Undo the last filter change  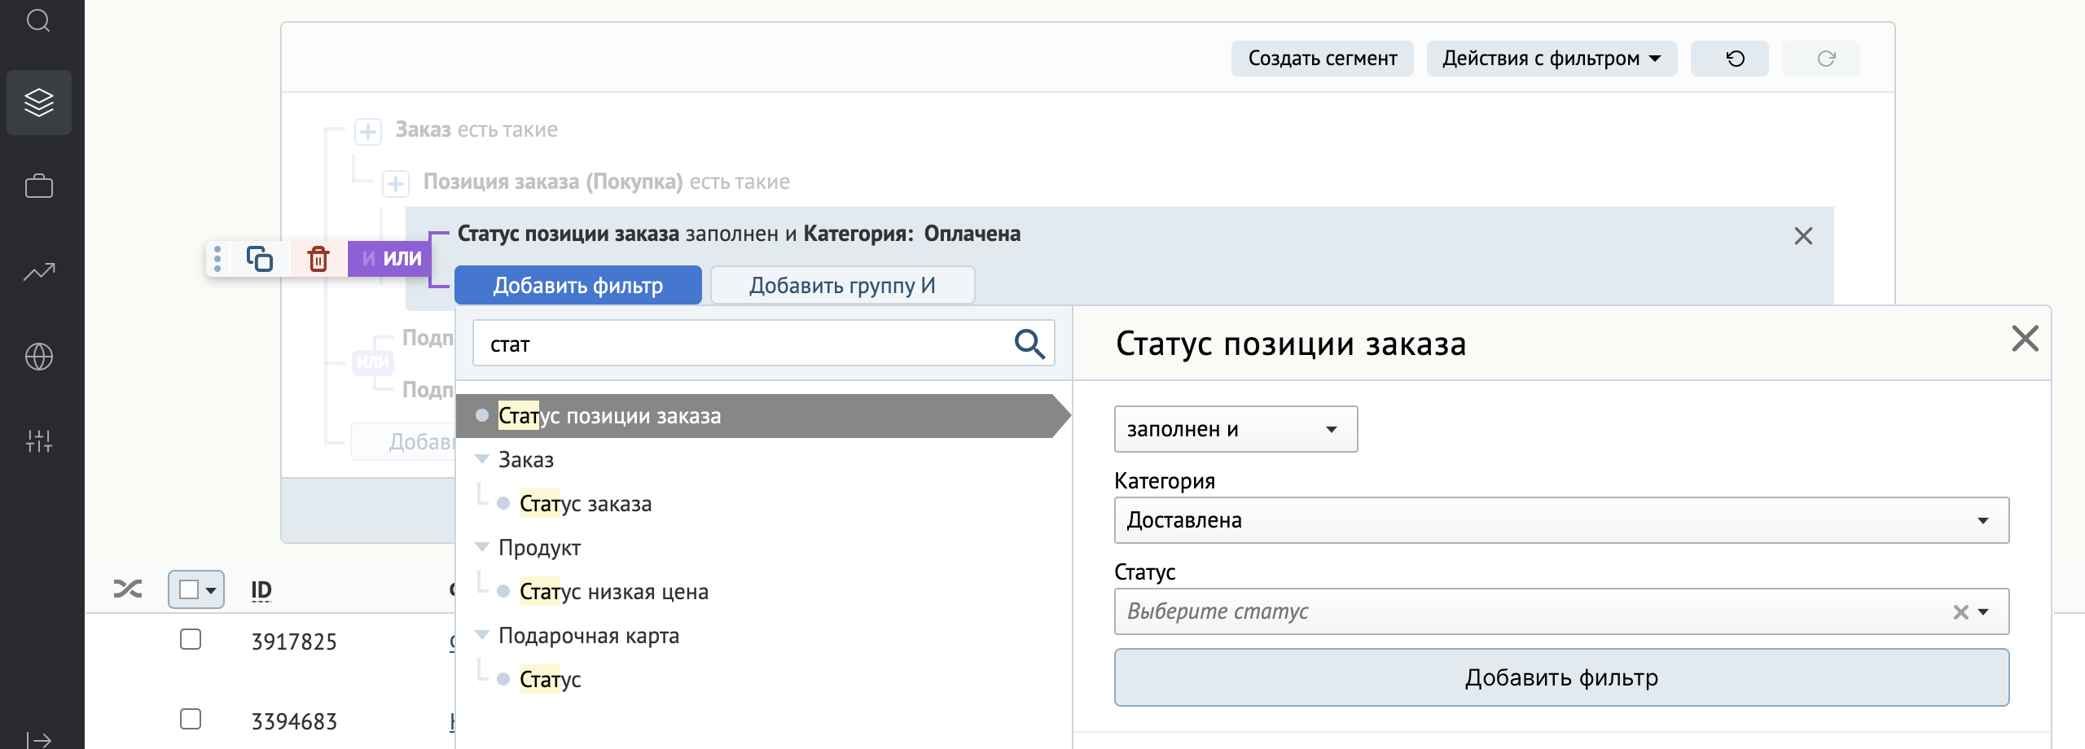[1729, 59]
